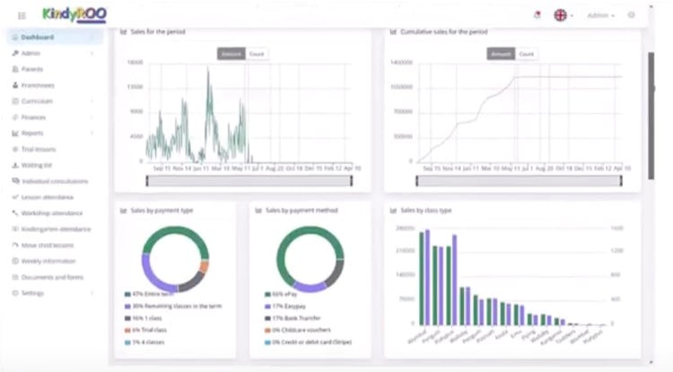Click the Trial lessons sidebar icon

15,149
